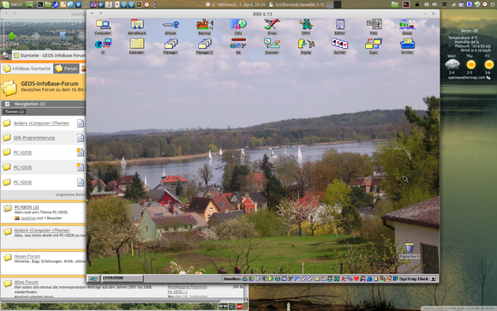Open the Papierkorb trash bin icon
497x311 pixels.
pos(410,250)
